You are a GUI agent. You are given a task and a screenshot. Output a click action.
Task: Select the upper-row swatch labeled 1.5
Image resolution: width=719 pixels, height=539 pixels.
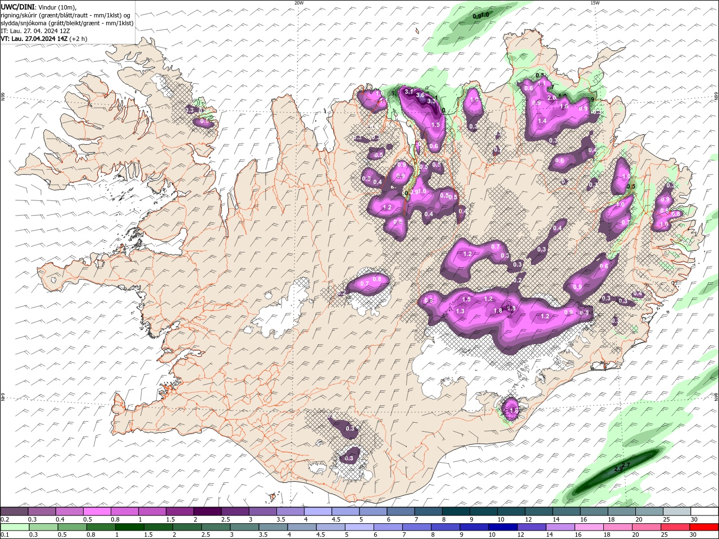tap(180, 511)
